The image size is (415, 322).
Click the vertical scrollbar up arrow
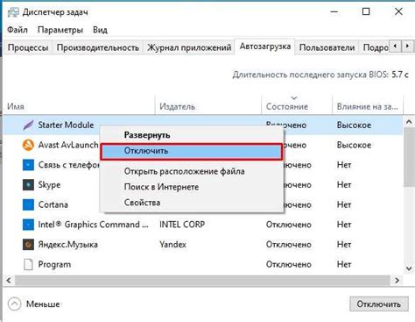409,122
